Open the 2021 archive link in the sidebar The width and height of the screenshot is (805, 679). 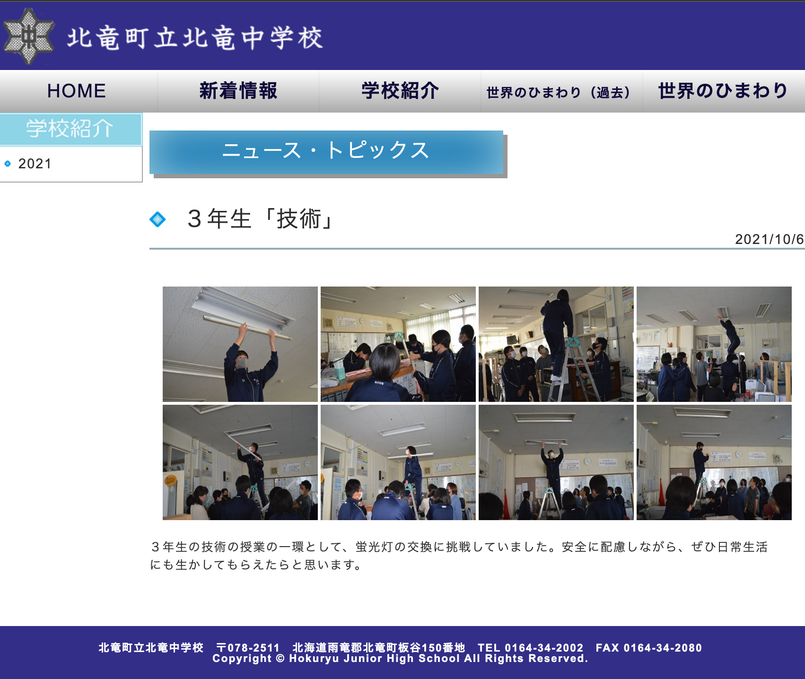[35, 164]
